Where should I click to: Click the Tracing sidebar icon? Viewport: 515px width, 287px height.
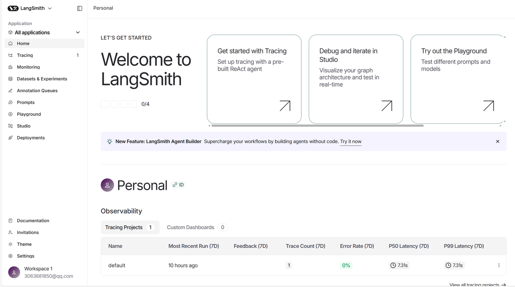(x=10, y=55)
